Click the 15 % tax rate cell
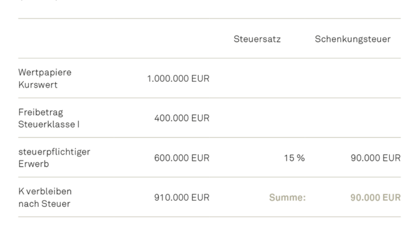The width and height of the screenshot is (419, 235). 294,158
